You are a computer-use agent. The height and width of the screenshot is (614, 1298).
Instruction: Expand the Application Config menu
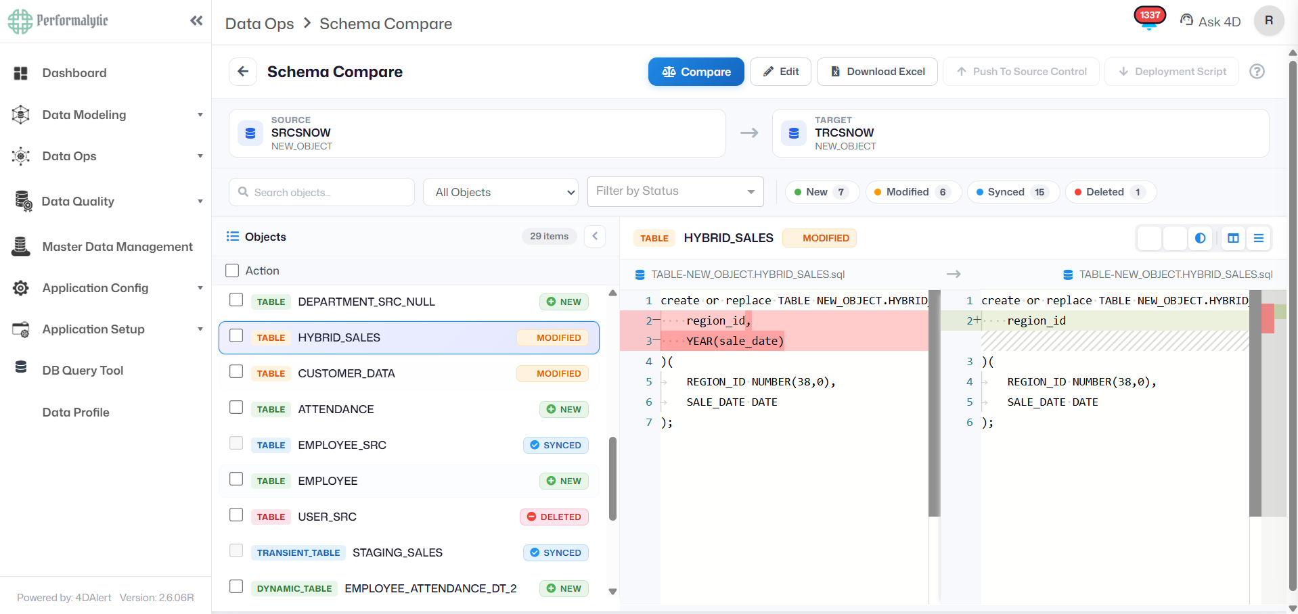tap(106, 288)
